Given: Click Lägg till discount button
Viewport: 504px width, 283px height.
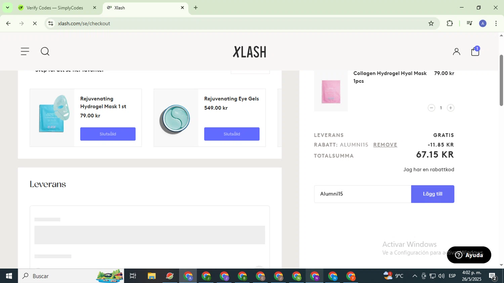Looking at the screenshot, I should point(432,194).
